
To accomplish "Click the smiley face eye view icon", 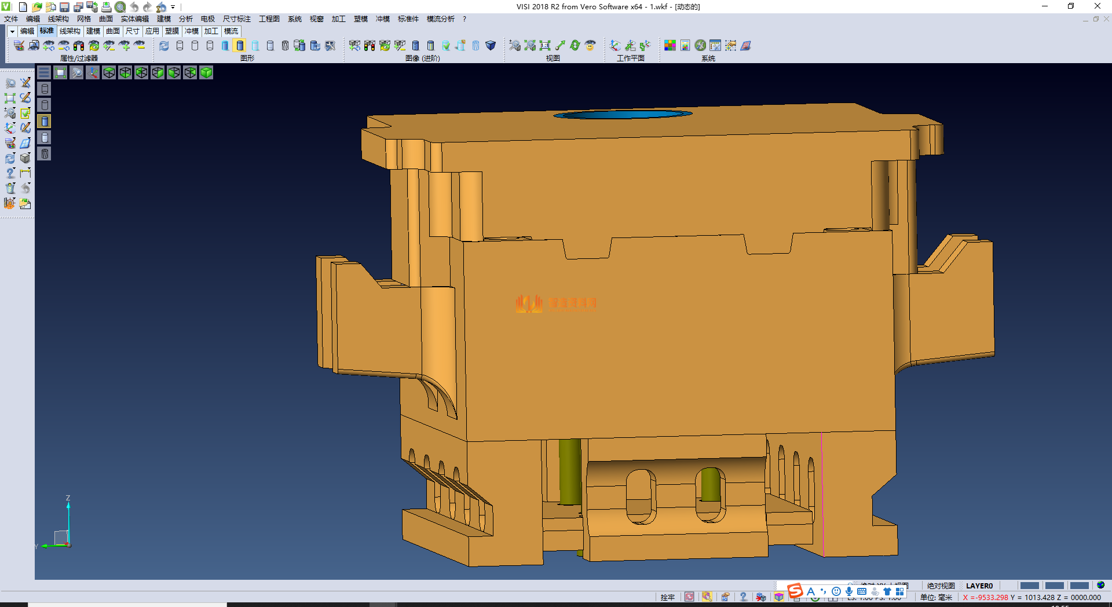I will coord(590,46).
